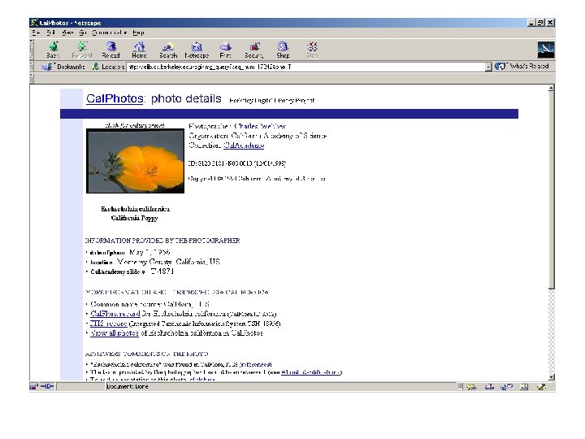Click the online/offline connection status icon
This screenshot has height=439, width=585.
pos(47,387)
